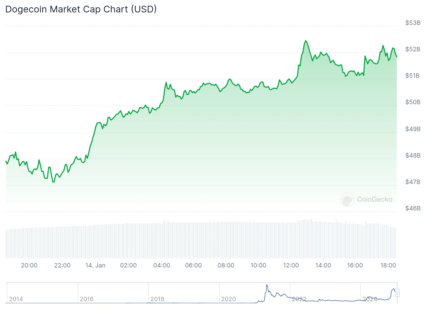Select the 2014 label in the navigator
The height and width of the screenshot is (311, 426).
coord(16,299)
